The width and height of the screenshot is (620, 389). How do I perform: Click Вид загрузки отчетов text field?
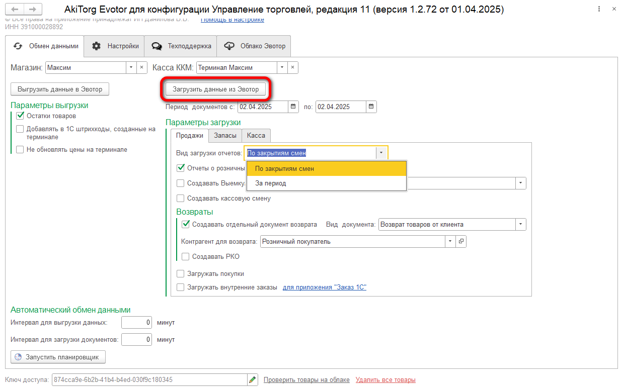pyautogui.click(x=311, y=153)
